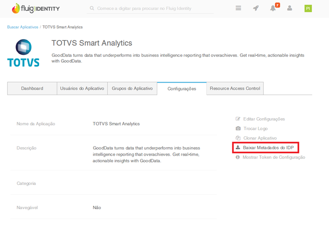Click Clonar Aplicativo link
The width and height of the screenshot is (329, 225).
[260, 138]
